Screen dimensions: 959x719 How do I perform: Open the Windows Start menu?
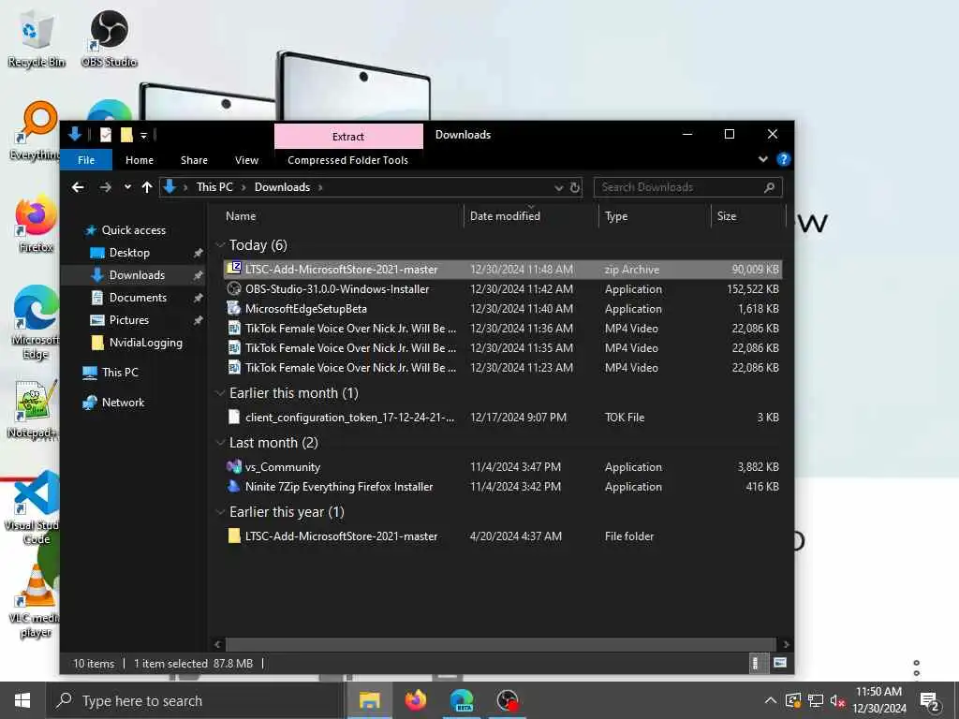[22, 700]
